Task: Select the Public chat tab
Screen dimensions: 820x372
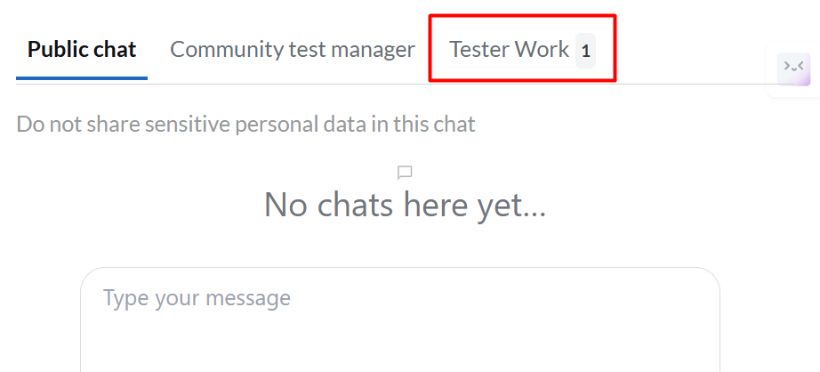Action: coord(82,50)
